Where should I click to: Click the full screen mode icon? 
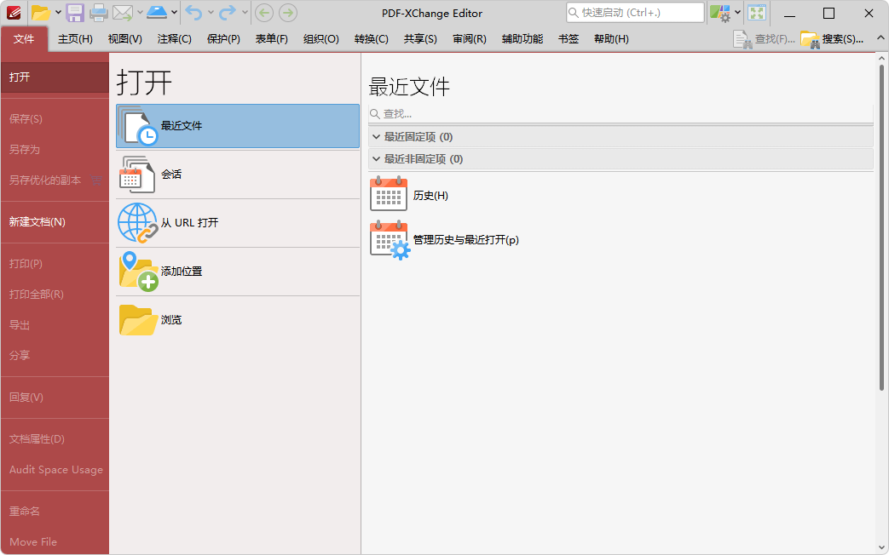coord(757,13)
